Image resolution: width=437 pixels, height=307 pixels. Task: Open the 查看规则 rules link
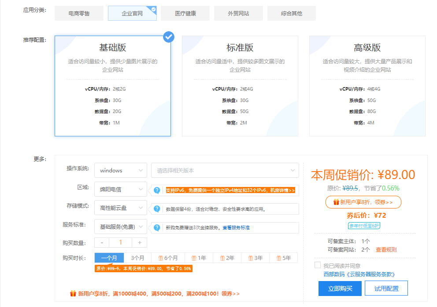tap(387, 249)
